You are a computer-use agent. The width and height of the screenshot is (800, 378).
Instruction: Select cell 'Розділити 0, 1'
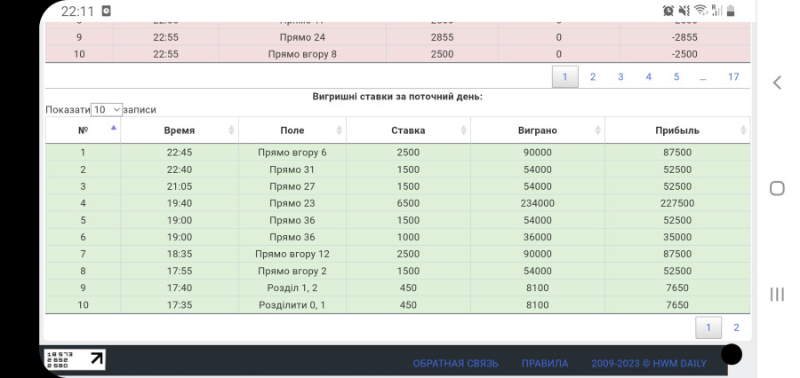click(x=292, y=304)
